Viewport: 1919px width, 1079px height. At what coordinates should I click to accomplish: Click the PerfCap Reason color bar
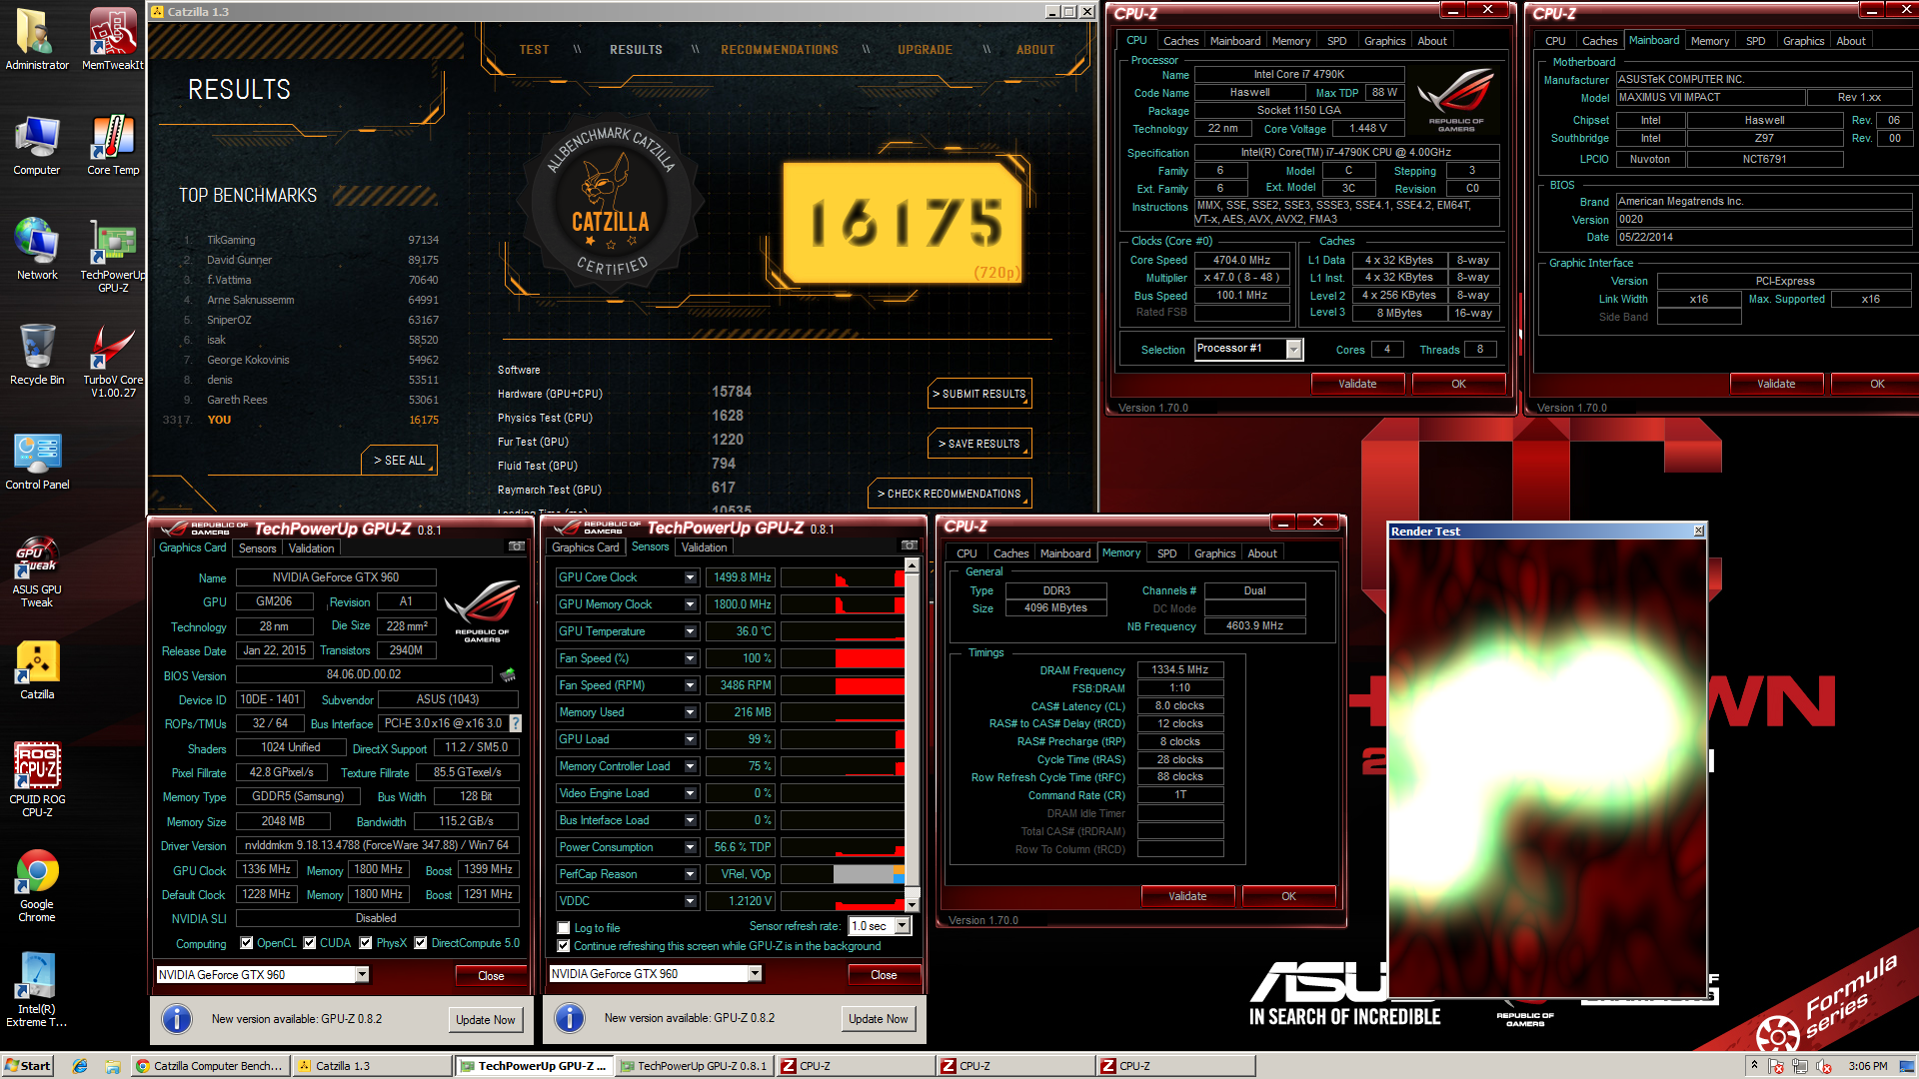pyautogui.click(x=842, y=874)
